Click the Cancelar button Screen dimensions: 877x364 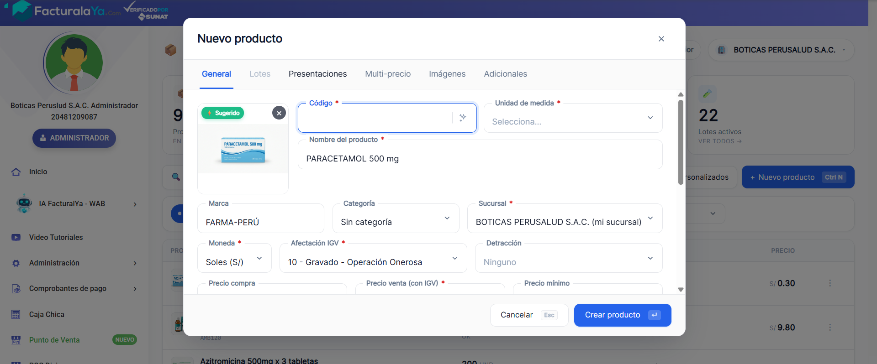click(529, 315)
